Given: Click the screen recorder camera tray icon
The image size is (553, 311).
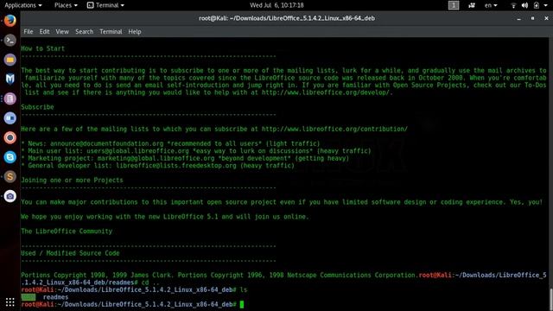Looking at the screenshot, I should pos(472,5).
